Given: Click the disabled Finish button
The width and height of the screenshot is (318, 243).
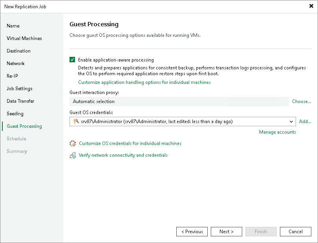Looking at the screenshot, I should tap(261, 232).
